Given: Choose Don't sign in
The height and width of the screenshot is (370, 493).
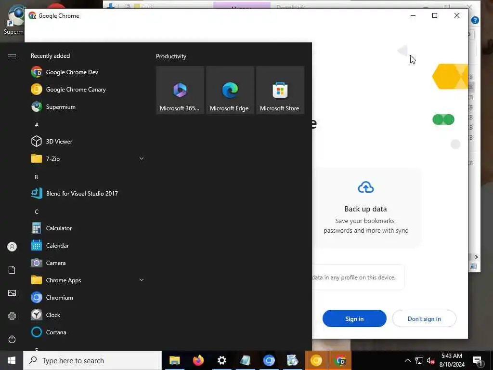Looking at the screenshot, I should tap(424, 318).
